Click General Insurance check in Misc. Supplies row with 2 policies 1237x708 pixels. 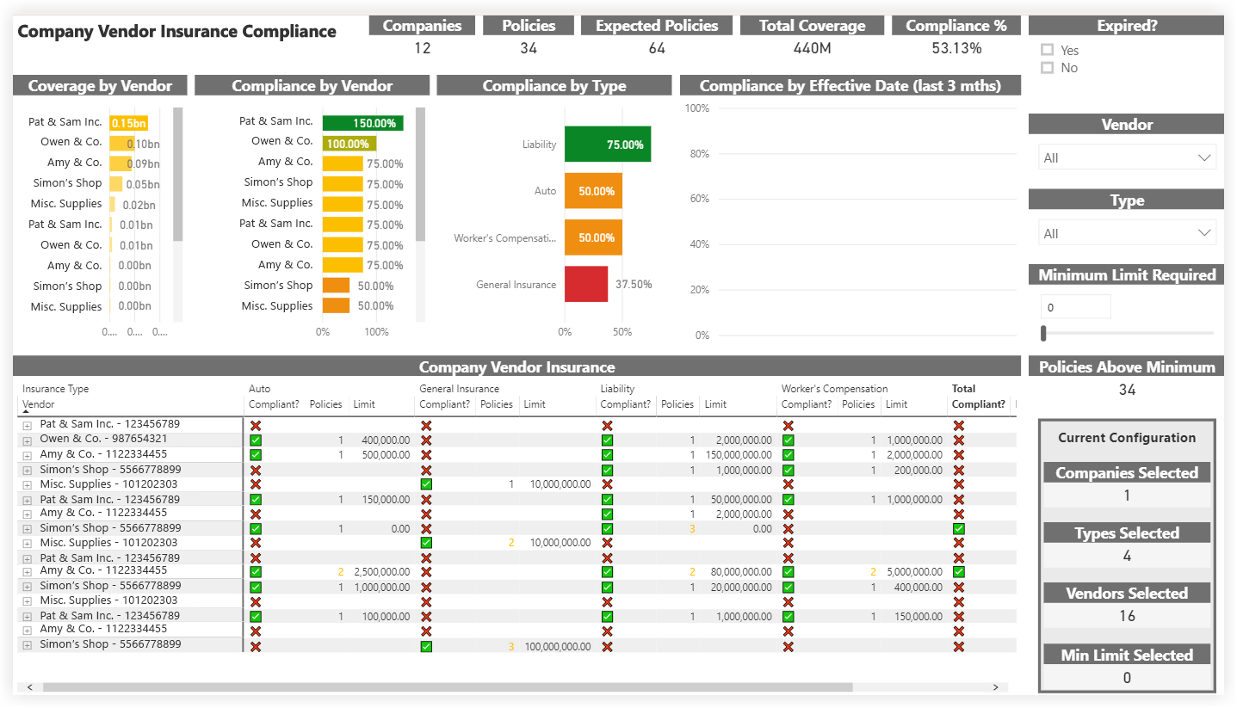[426, 543]
